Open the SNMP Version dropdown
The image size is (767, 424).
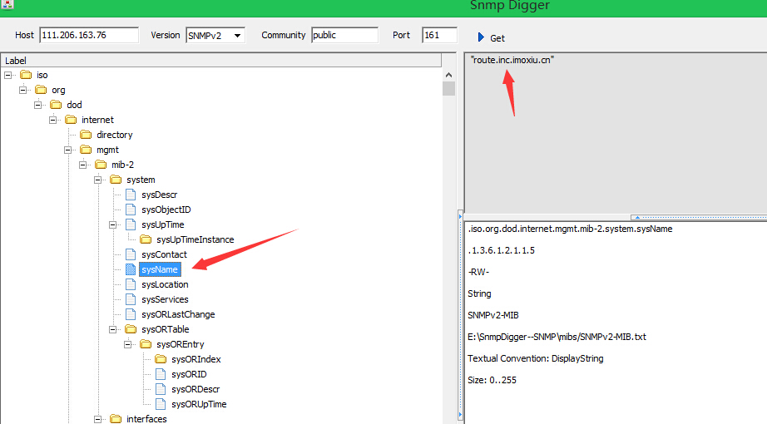tap(237, 35)
